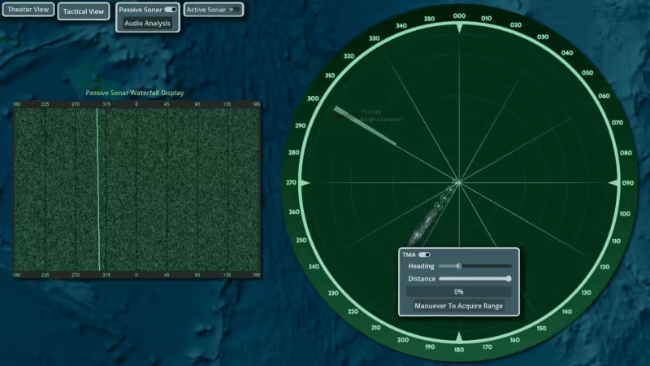Switch to Tactical View
This screenshot has height=366, width=650.
tap(84, 11)
